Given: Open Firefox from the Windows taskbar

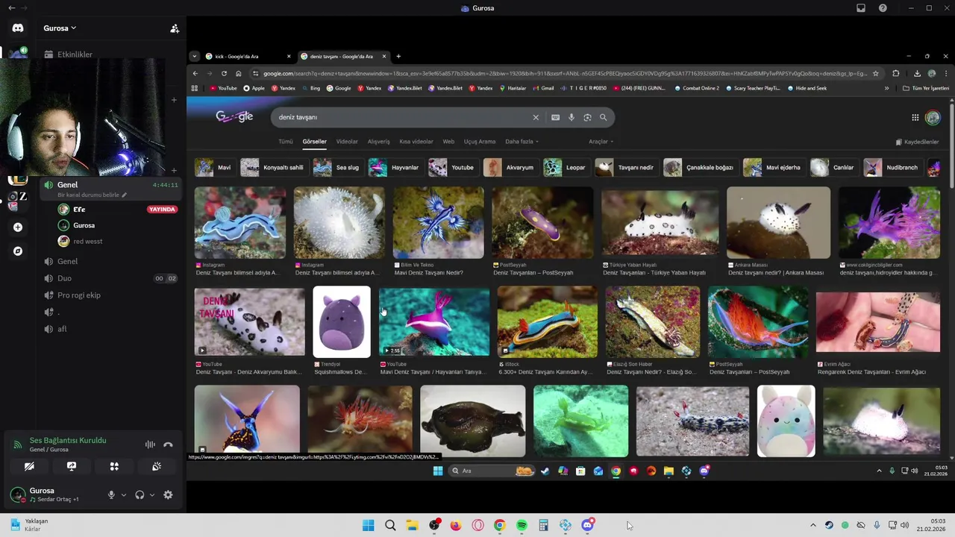Looking at the screenshot, I should (456, 525).
